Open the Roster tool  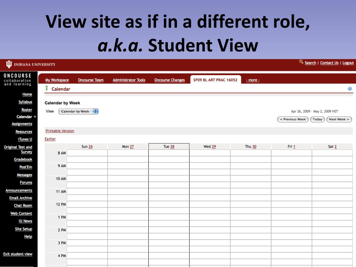click(x=26, y=110)
